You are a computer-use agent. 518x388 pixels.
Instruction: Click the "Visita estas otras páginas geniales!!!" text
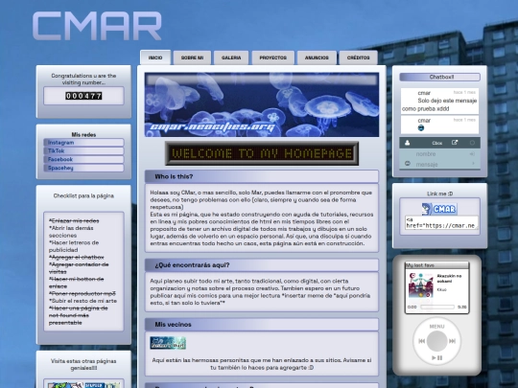(83, 364)
